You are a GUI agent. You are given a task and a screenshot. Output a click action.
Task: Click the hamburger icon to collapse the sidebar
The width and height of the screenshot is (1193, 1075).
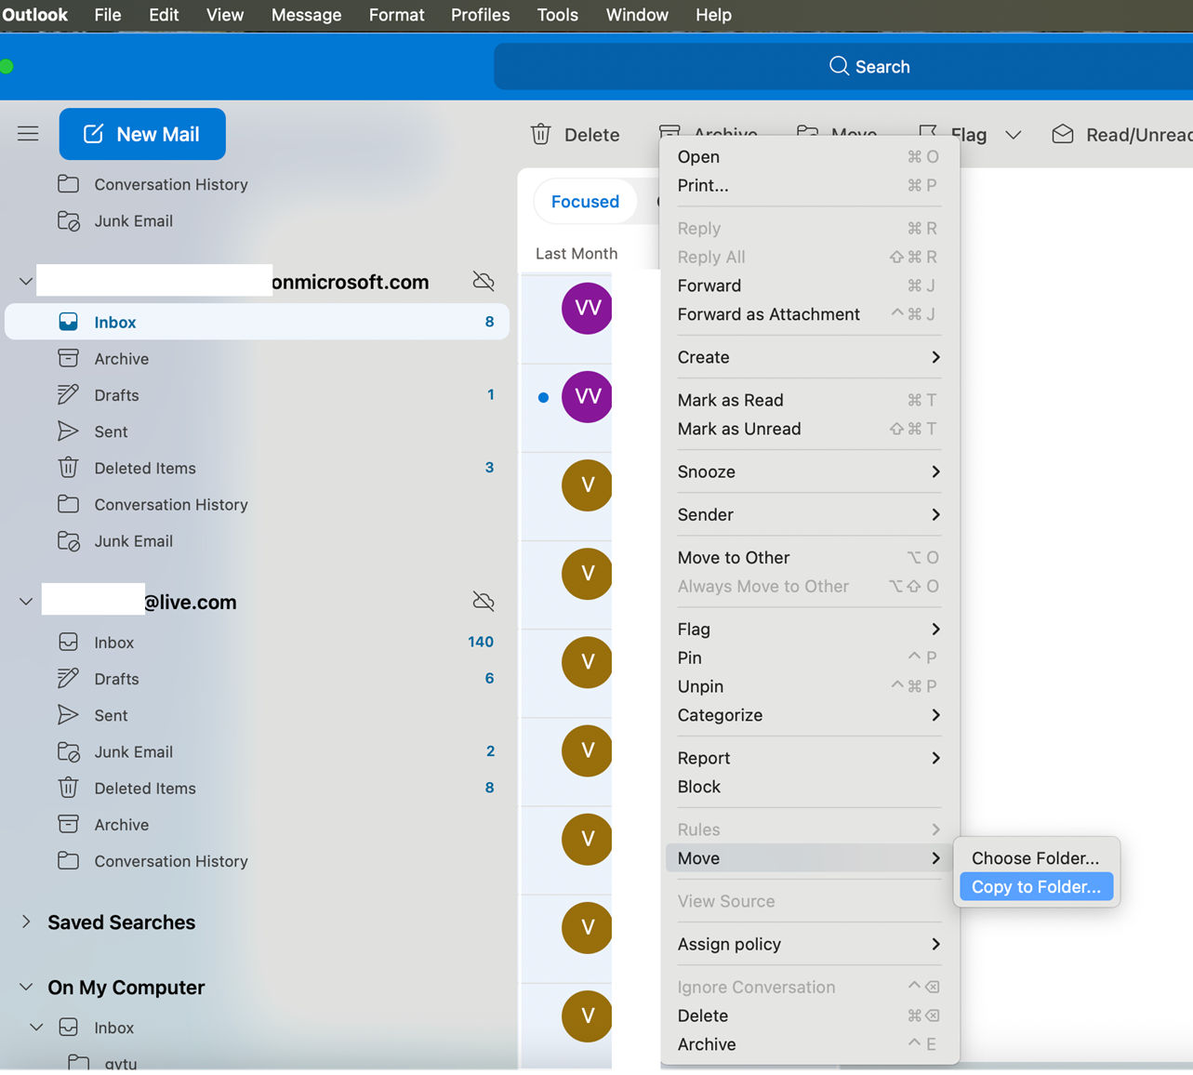pos(28,133)
